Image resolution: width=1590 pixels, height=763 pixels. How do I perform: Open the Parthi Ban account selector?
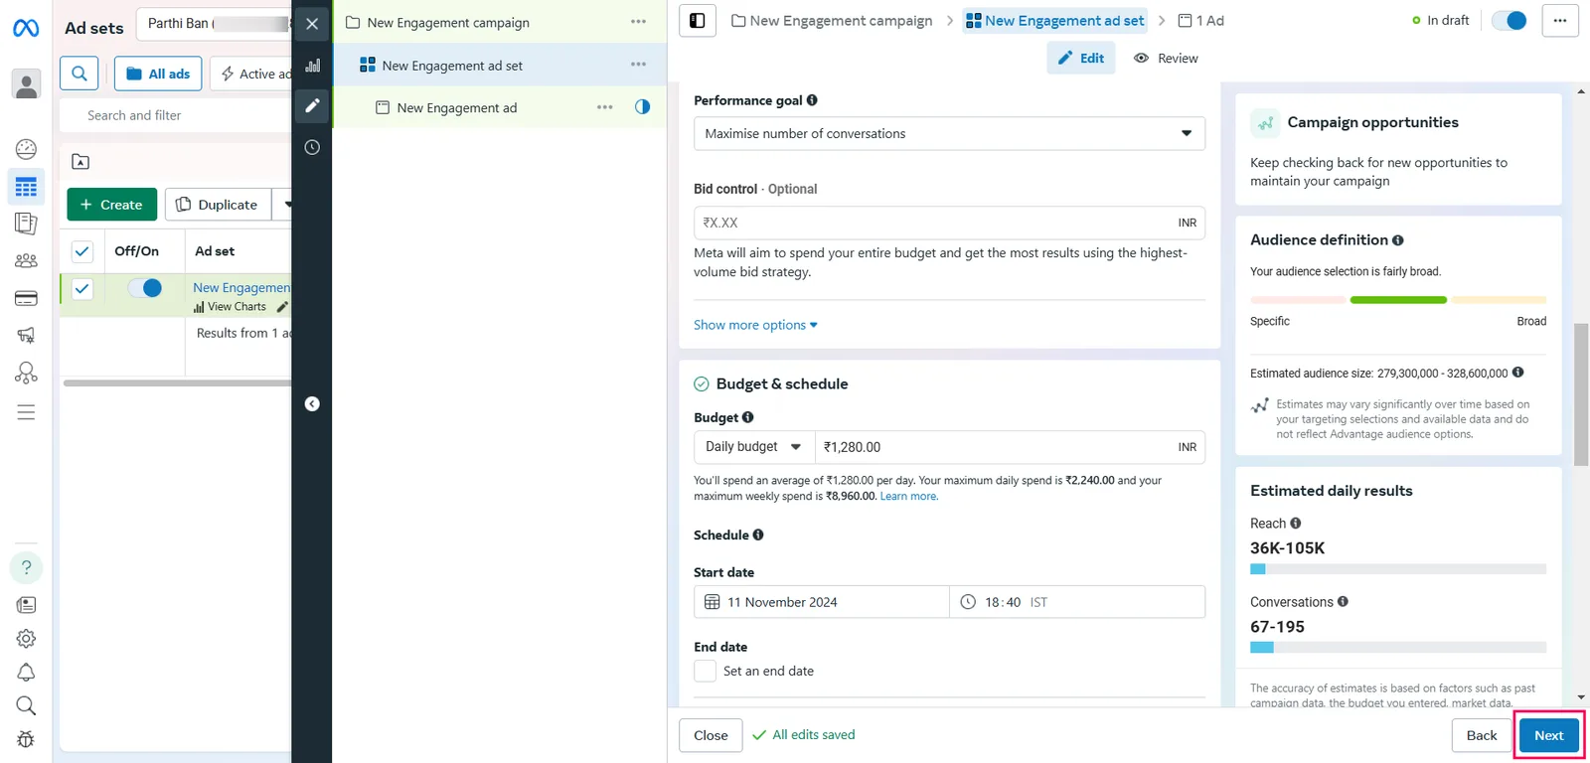click(x=214, y=23)
